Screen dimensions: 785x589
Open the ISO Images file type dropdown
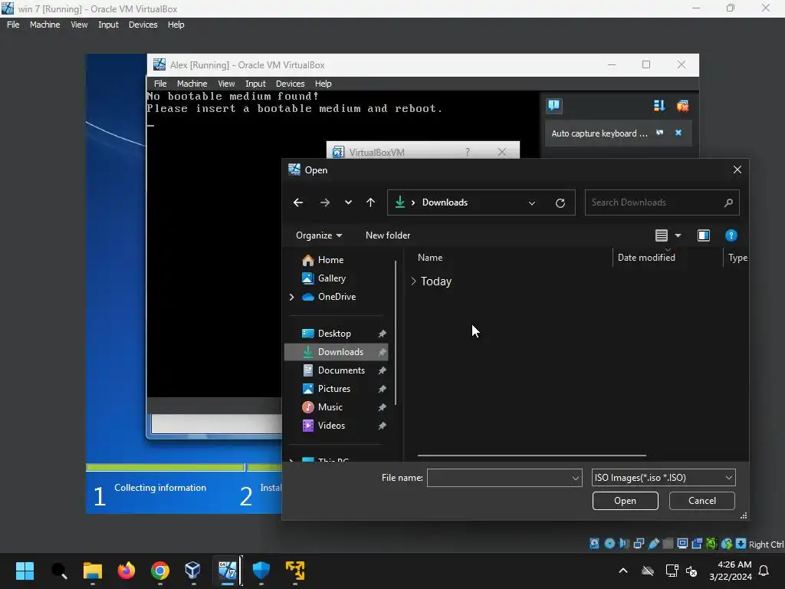click(663, 478)
